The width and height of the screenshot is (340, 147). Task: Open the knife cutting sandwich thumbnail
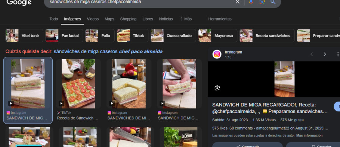click(x=130, y=137)
